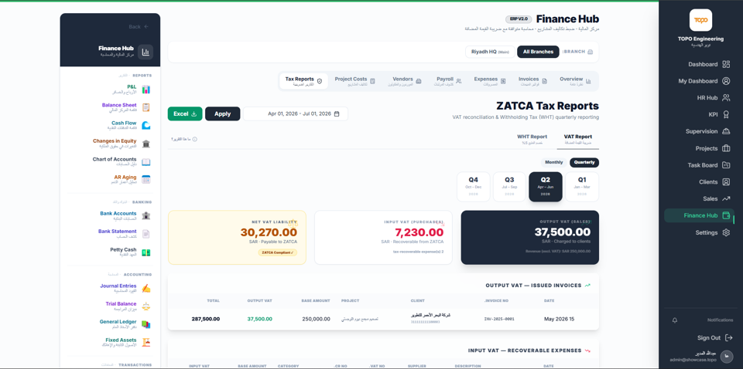This screenshot has width=743, height=369.
Task: Click the Bank Accounts building icon
Action: (x=146, y=215)
